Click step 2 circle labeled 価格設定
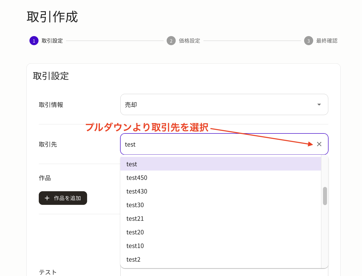 pyautogui.click(x=171, y=41)
